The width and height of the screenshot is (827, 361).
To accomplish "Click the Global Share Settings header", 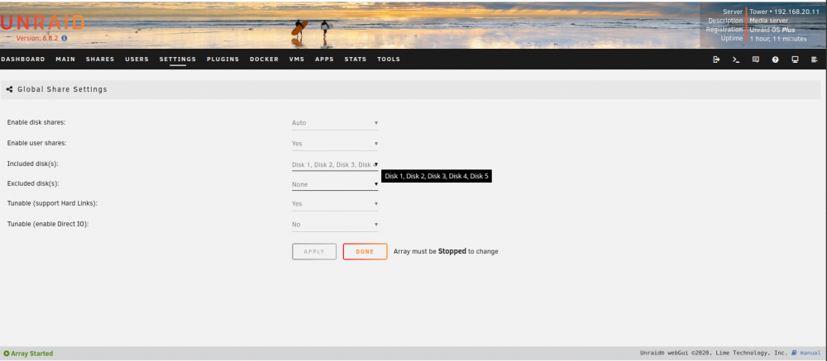I will [x=62, y=89].
